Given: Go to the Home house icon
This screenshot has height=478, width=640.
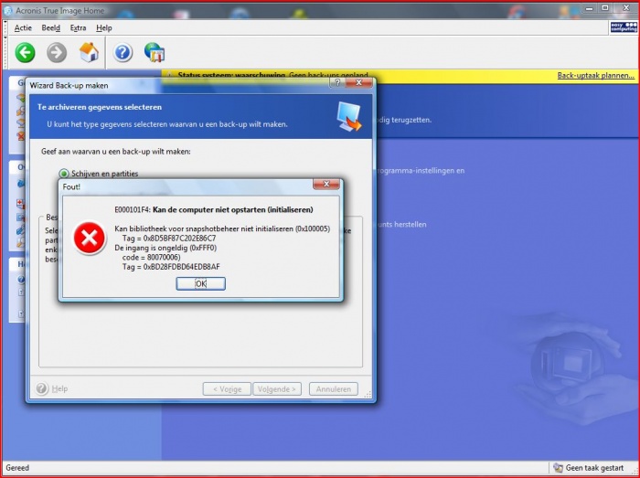Looking at the screenshot, I should pos(89,52).
